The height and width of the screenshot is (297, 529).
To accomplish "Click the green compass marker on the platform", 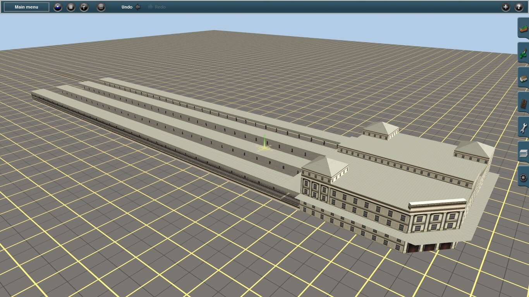I will [264, 143].
